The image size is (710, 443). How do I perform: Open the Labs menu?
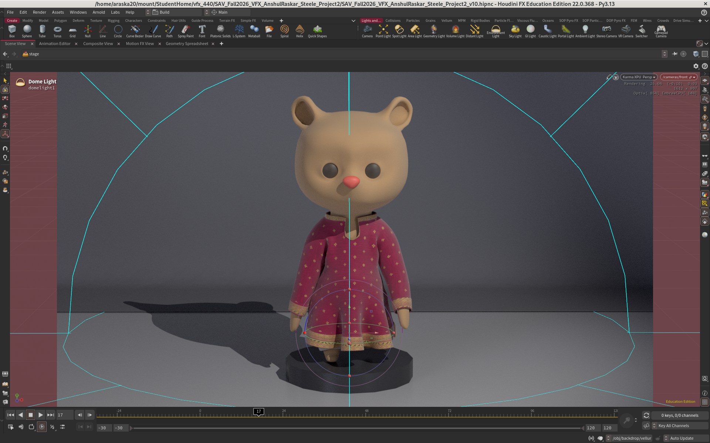[115, 12]
